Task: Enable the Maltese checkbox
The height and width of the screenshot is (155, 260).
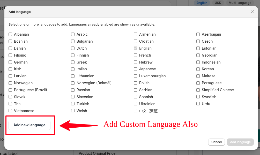Action: coord(198,76)
